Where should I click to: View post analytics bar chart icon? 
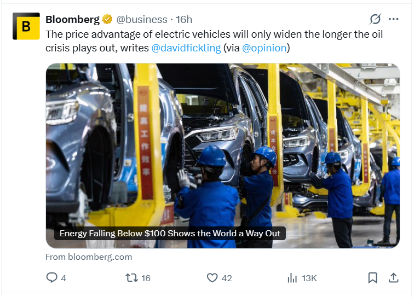coord(292,278)
